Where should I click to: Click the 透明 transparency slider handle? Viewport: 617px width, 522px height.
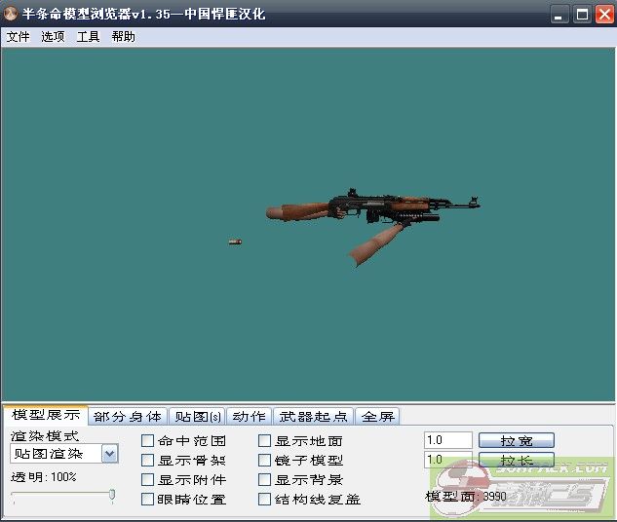tap(112, 495)
